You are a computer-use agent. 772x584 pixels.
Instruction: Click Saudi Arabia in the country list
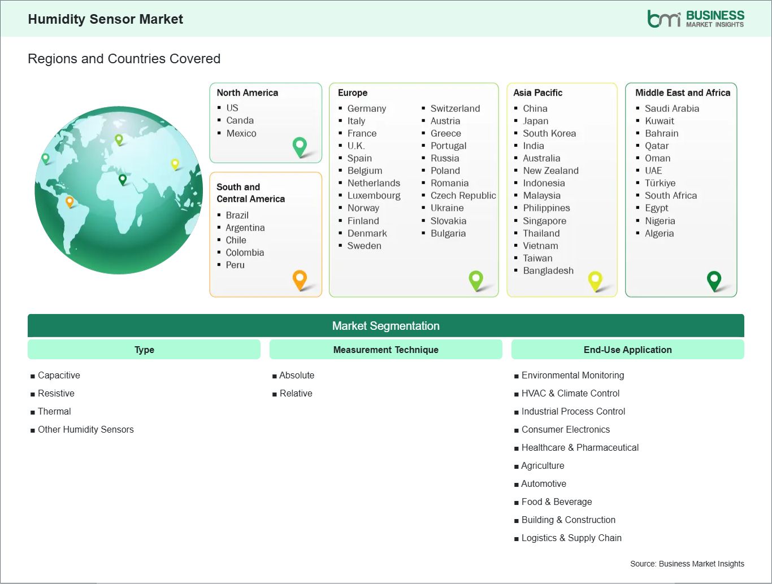pos(671,108)
